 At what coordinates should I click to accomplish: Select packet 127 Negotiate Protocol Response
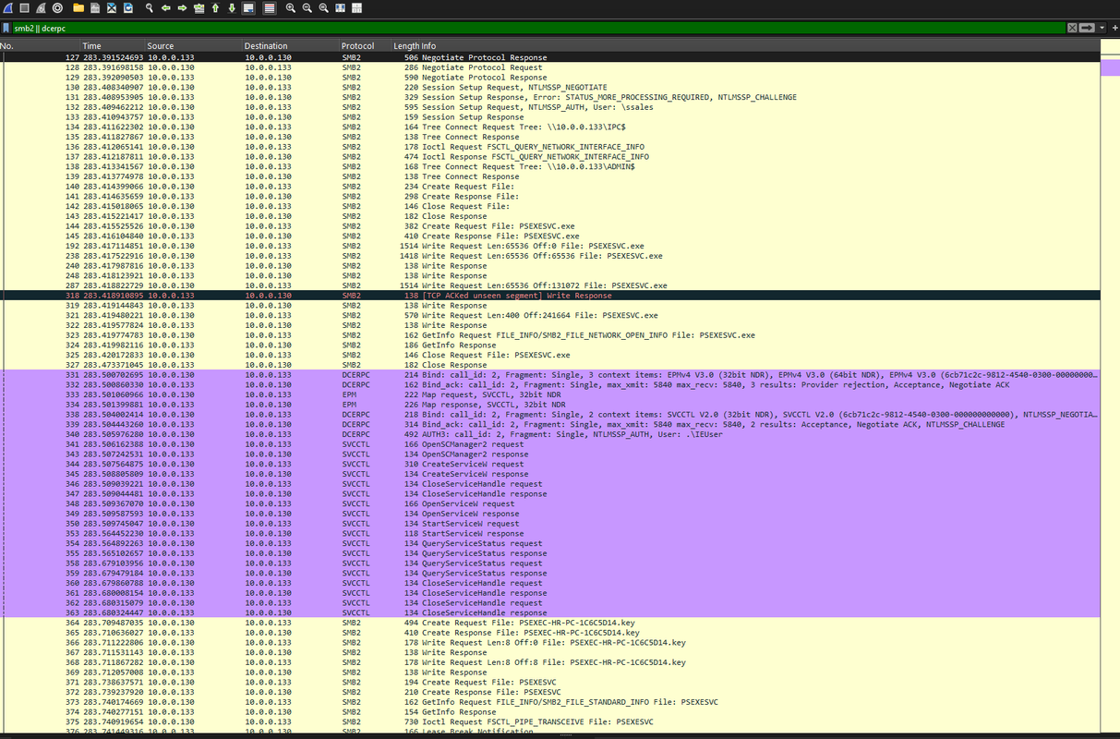click(x=550, y=57)
